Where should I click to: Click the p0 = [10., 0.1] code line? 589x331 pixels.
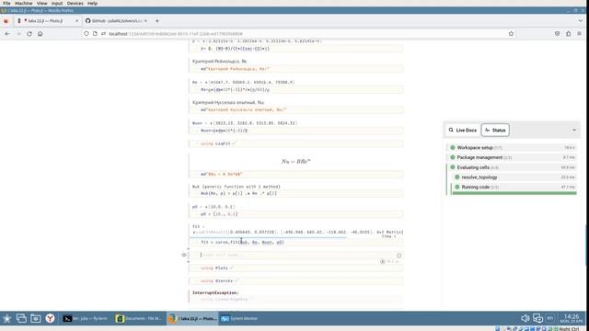(219, 214)
